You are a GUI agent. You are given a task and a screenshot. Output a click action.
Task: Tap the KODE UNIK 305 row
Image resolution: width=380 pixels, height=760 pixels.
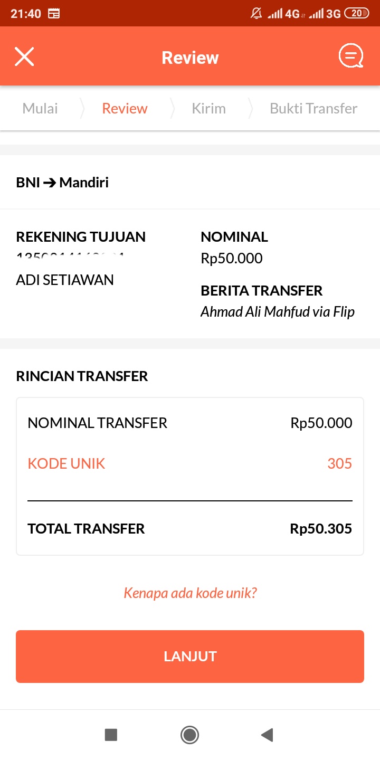(x=190, y=463)
